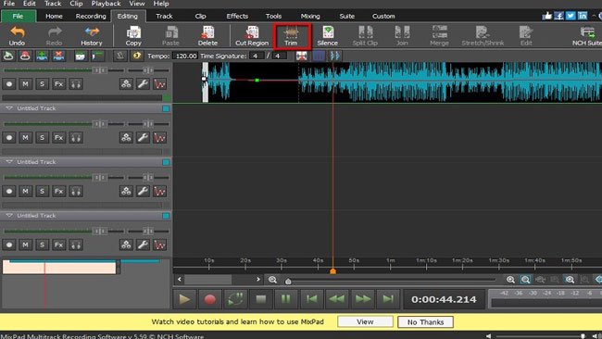Click the green plus add-track icon

(x=42, y=56)
